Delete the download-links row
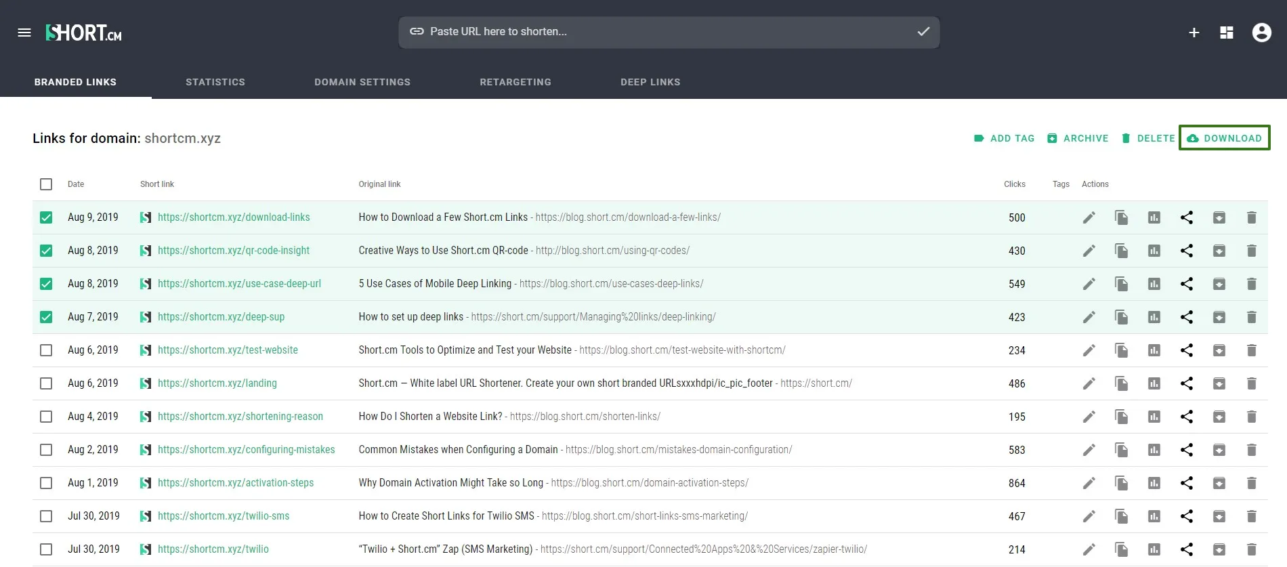The height and width of the screenshot is (567, 1287). click(x=1252, y=217)
